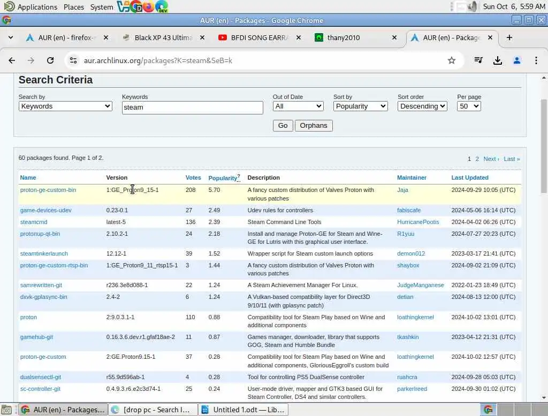Image resolution: width=548 pixels, height=416 pixels.
Task: View maintainer HurricanePootis profile
Action: click(418, 222)
